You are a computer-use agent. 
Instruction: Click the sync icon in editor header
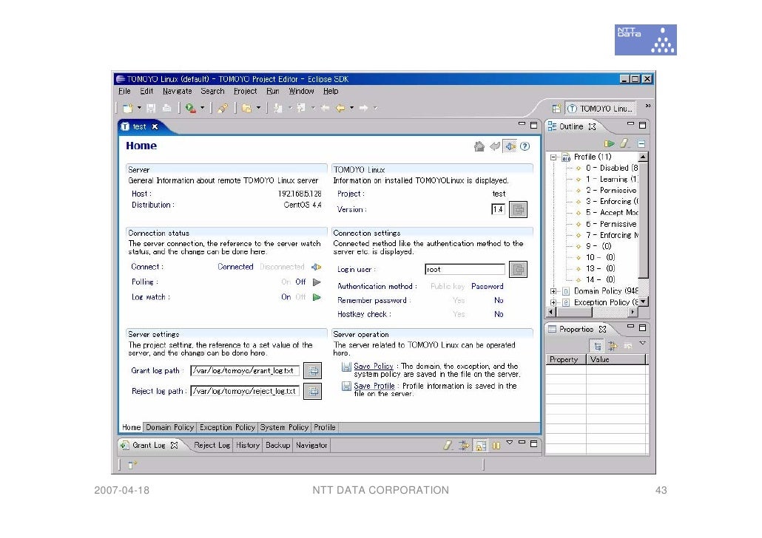click(x=510, y=146)
